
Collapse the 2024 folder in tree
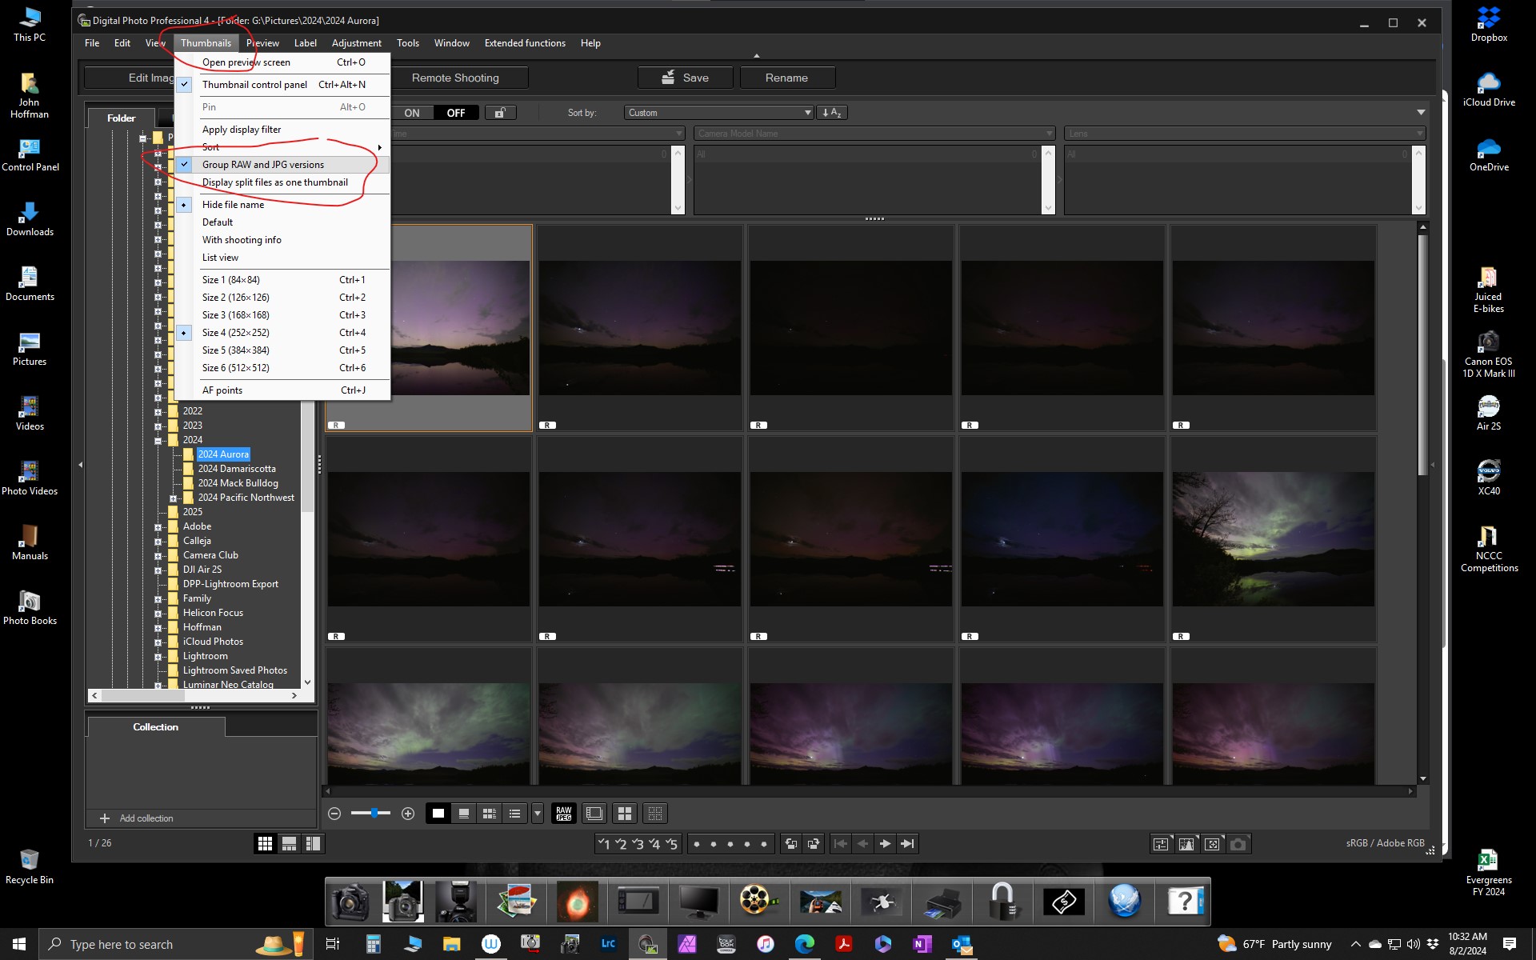(158, 439)
